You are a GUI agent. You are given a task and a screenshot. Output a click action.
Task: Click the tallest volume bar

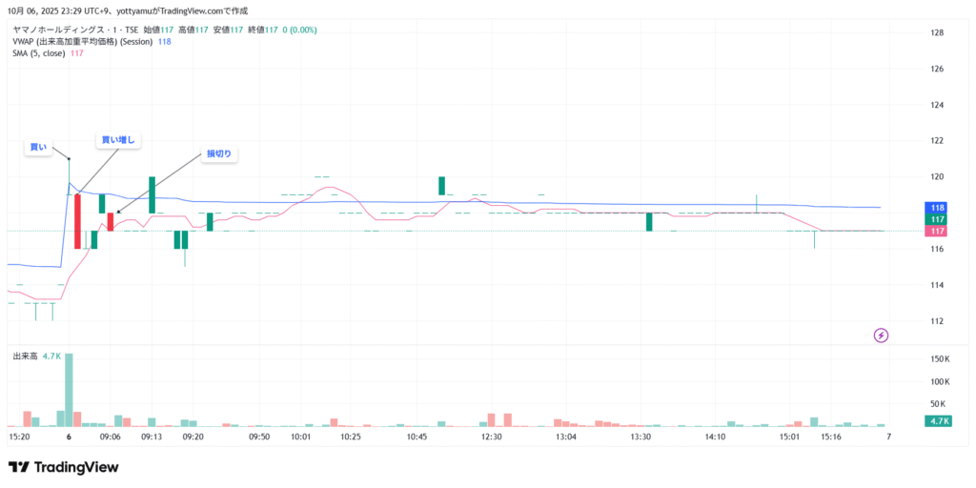[69, 389]
